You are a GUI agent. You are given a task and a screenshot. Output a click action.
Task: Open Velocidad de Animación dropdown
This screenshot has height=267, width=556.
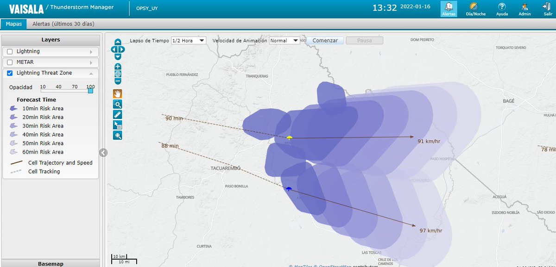pos(284,40)
